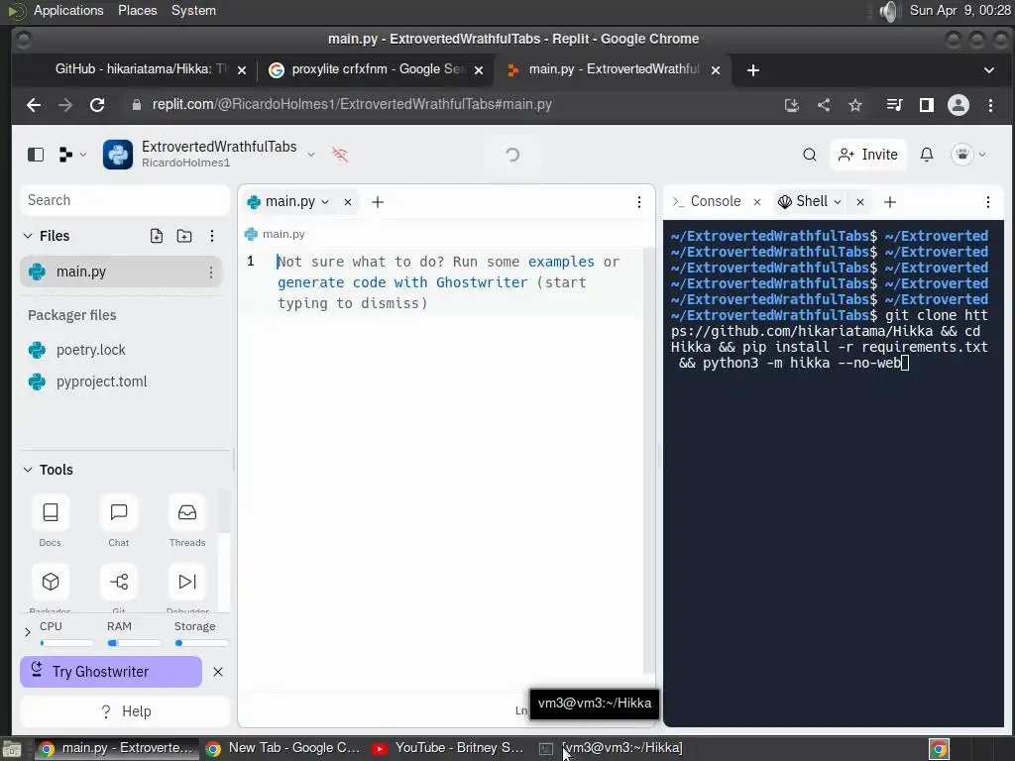Close the Shell tab
This screenshot has width=1015, height=761.
click(x=859, y=202)
